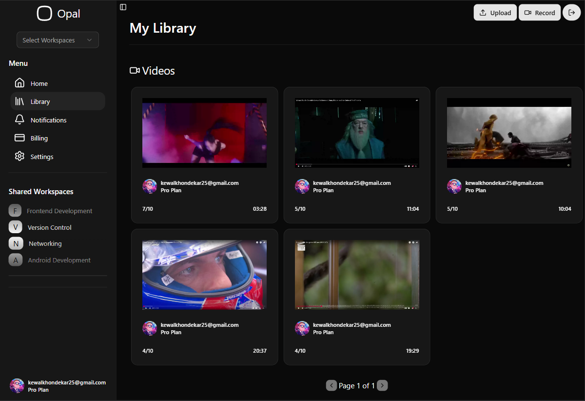Image resolution: width=585 pixels, height=401 pixels.
Task: Click the Notifications bell icon
Action: coord(19,120)
